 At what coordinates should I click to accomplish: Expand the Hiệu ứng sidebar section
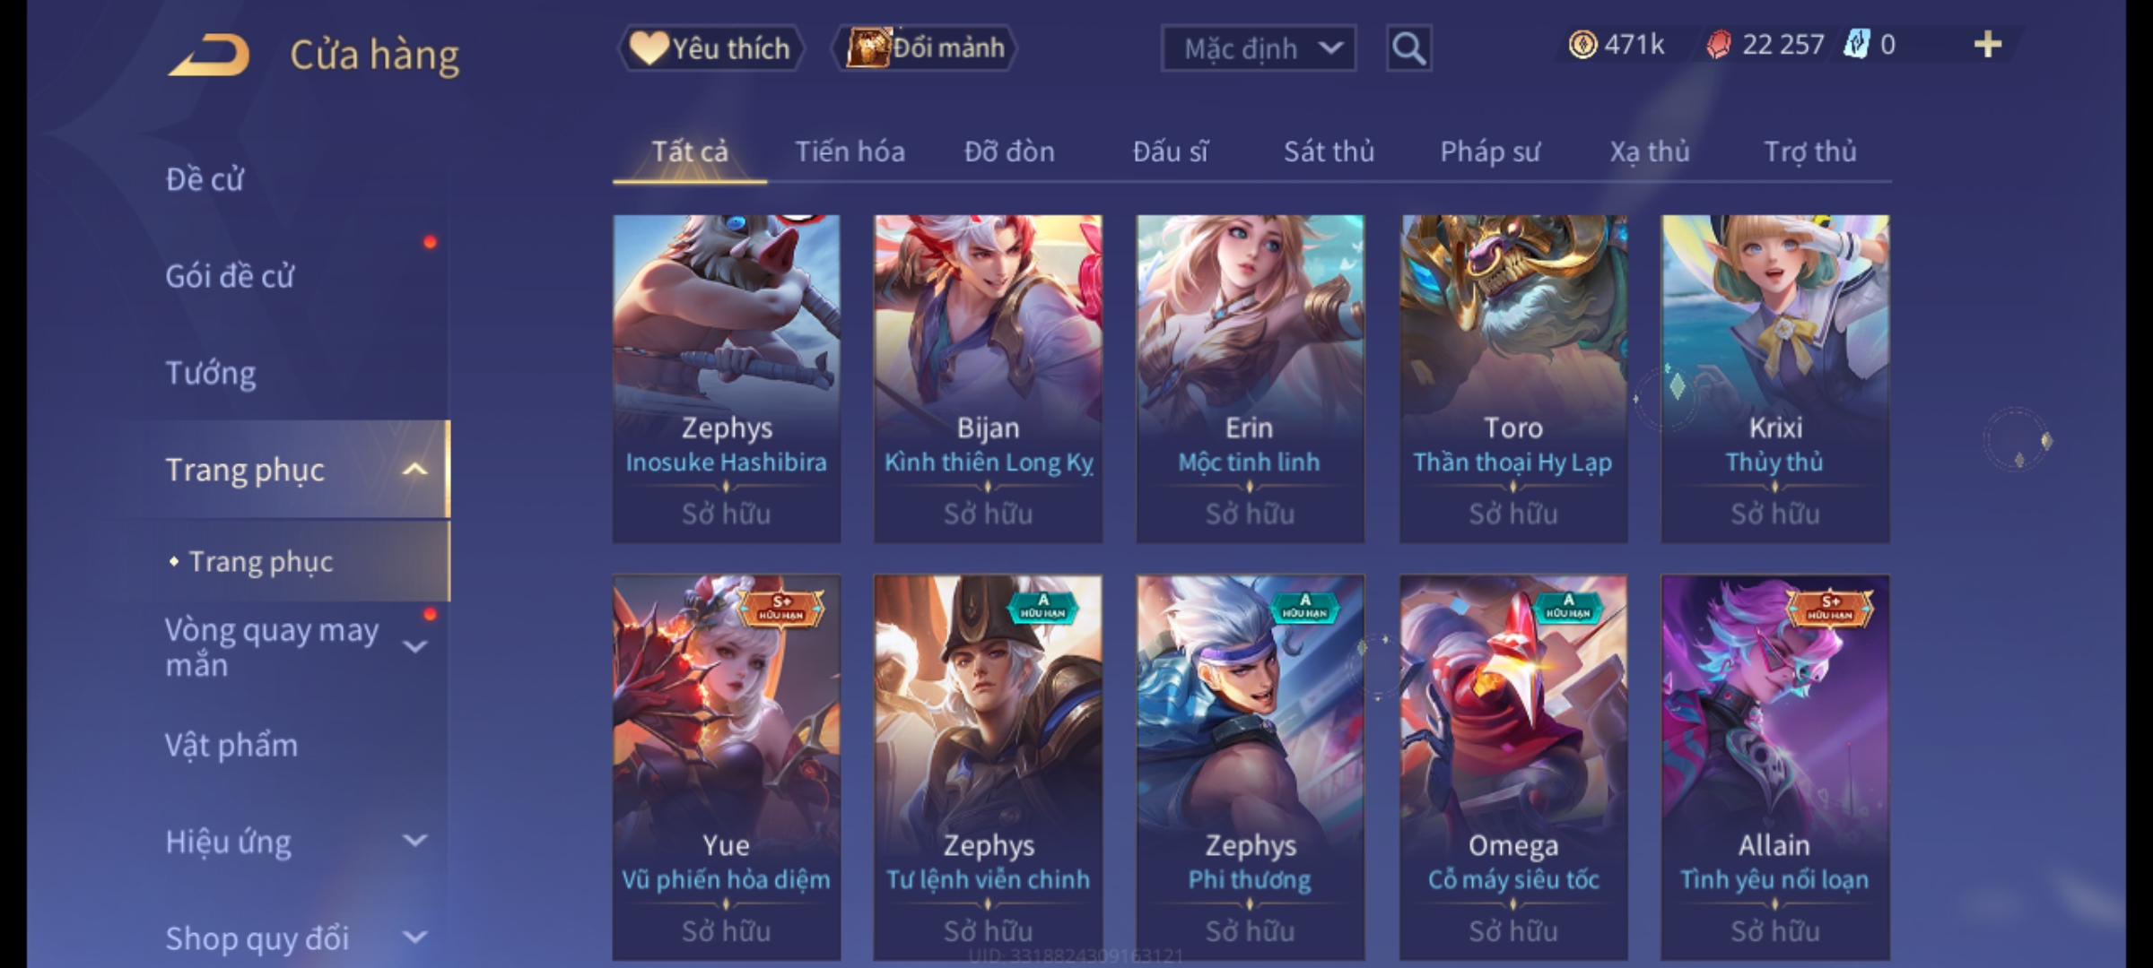click(414, 841)
